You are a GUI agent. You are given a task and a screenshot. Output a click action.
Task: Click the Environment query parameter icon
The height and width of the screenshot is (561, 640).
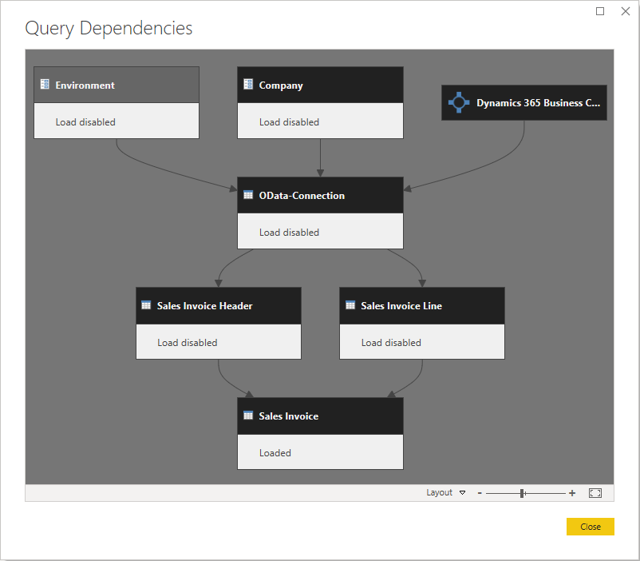coord(45,85)
